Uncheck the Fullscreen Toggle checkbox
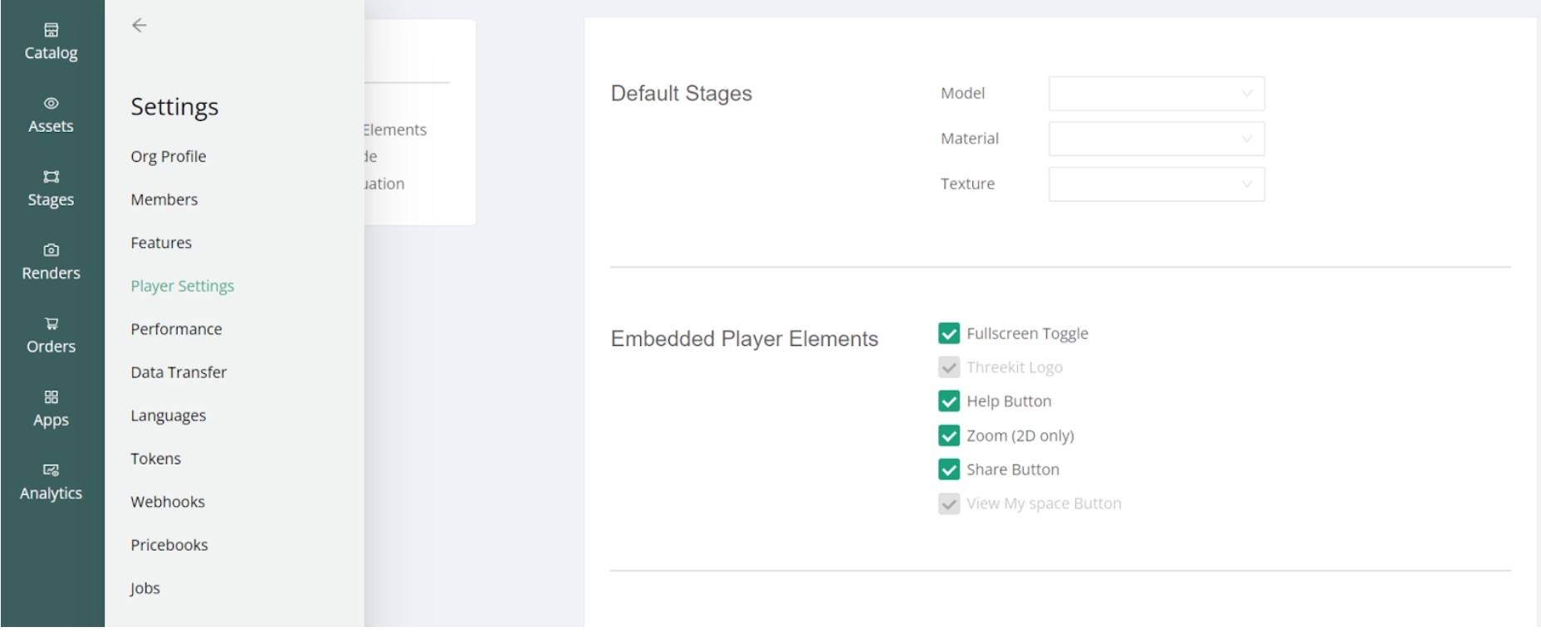This screenshot has height=632, width=1541. (949, 333)
